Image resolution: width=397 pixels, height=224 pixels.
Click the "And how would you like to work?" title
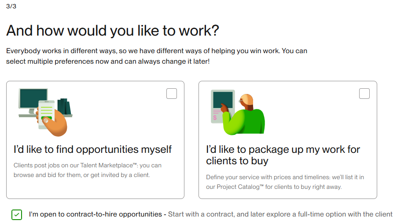(x=113, y=31)
